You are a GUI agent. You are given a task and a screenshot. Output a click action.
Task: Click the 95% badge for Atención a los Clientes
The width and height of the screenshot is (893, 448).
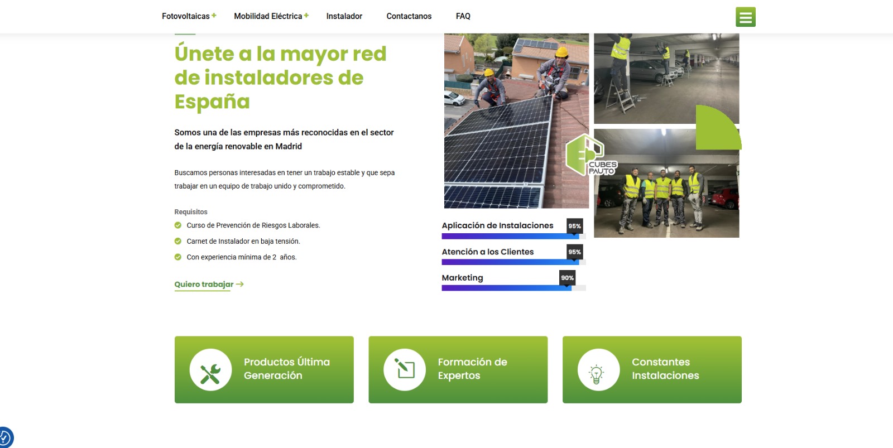pyautogui.click(x=575, y=252)
